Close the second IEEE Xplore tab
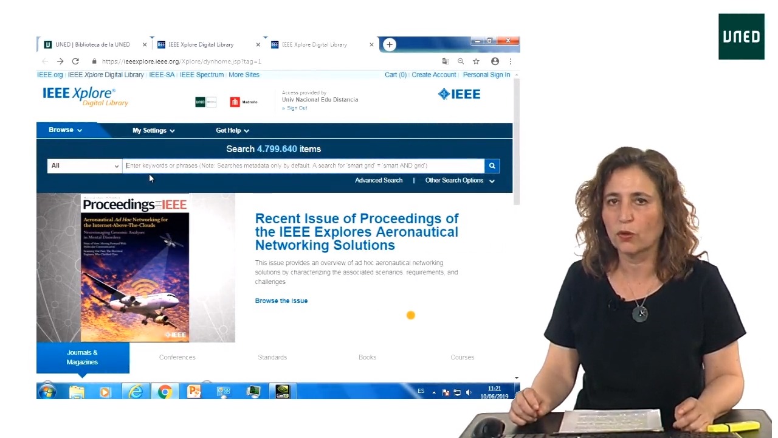Viewport: 778px width, 438px height. coord(258,44)
